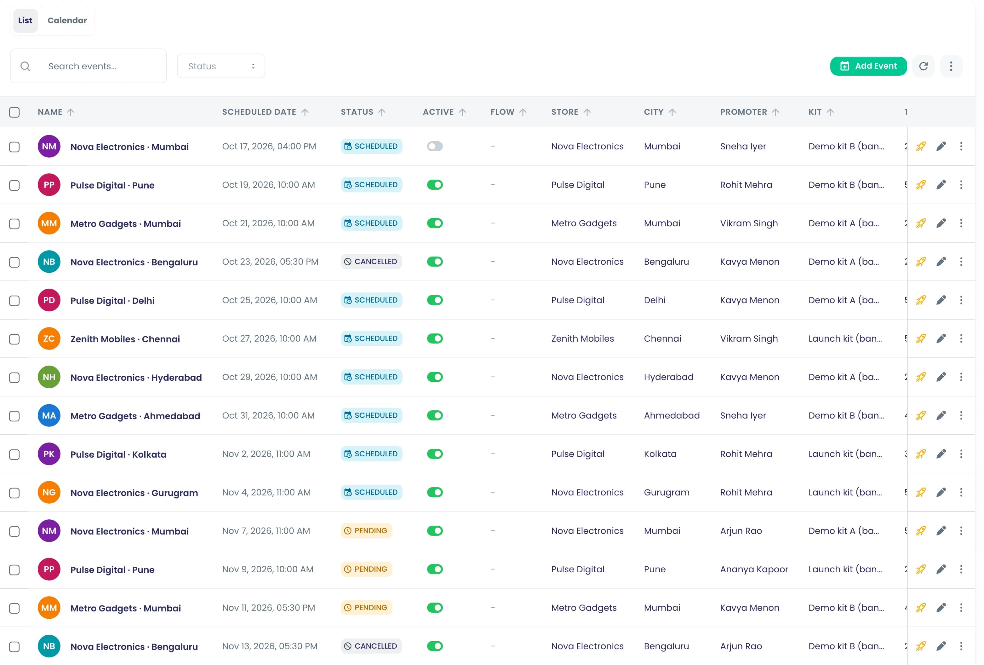Click rocket launch icon for Oct 17 Nova Electronics Mumbai
The image size is (984, 665).
tap(920, 147)
